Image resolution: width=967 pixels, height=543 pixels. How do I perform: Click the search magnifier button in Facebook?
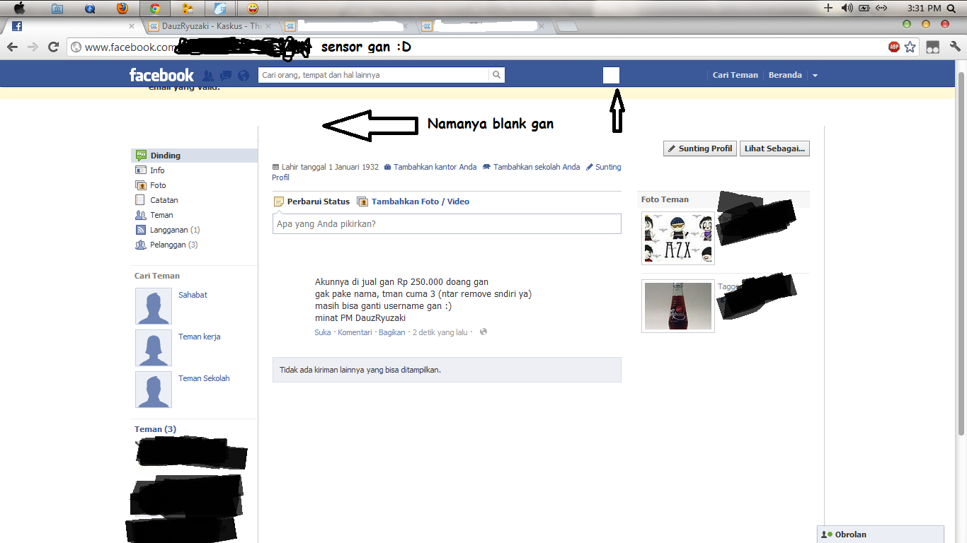497,75
